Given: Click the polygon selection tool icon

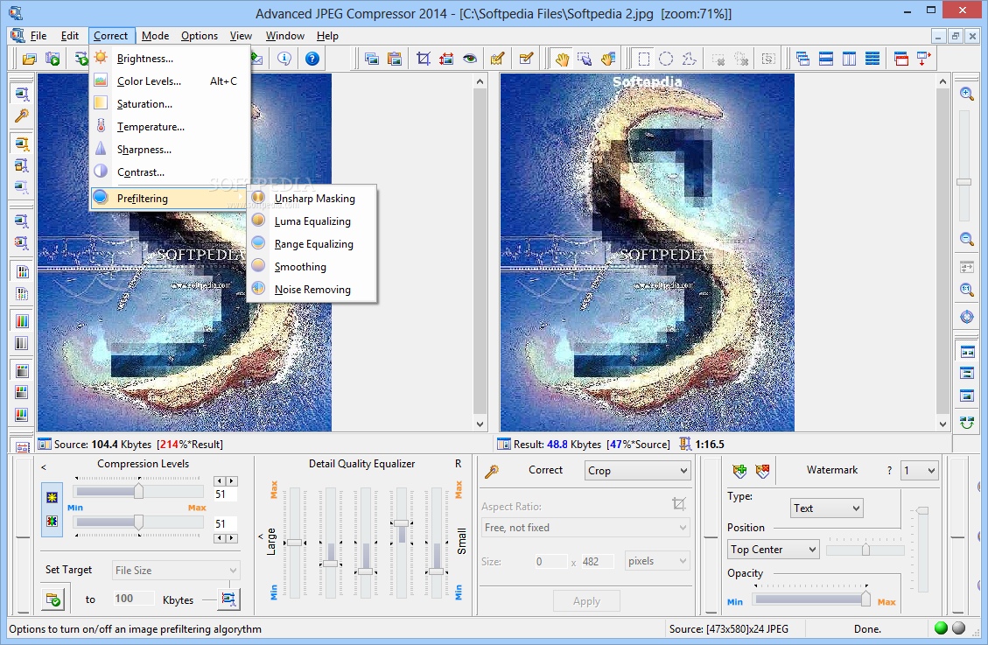Looking at the screenshot, I should (x=690, y=60).
